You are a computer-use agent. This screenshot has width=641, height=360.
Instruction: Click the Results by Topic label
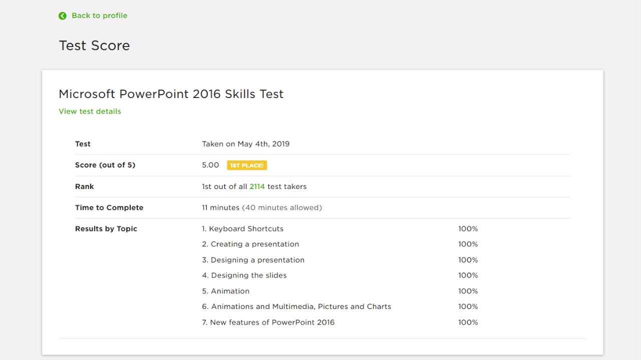pos(106,228)
